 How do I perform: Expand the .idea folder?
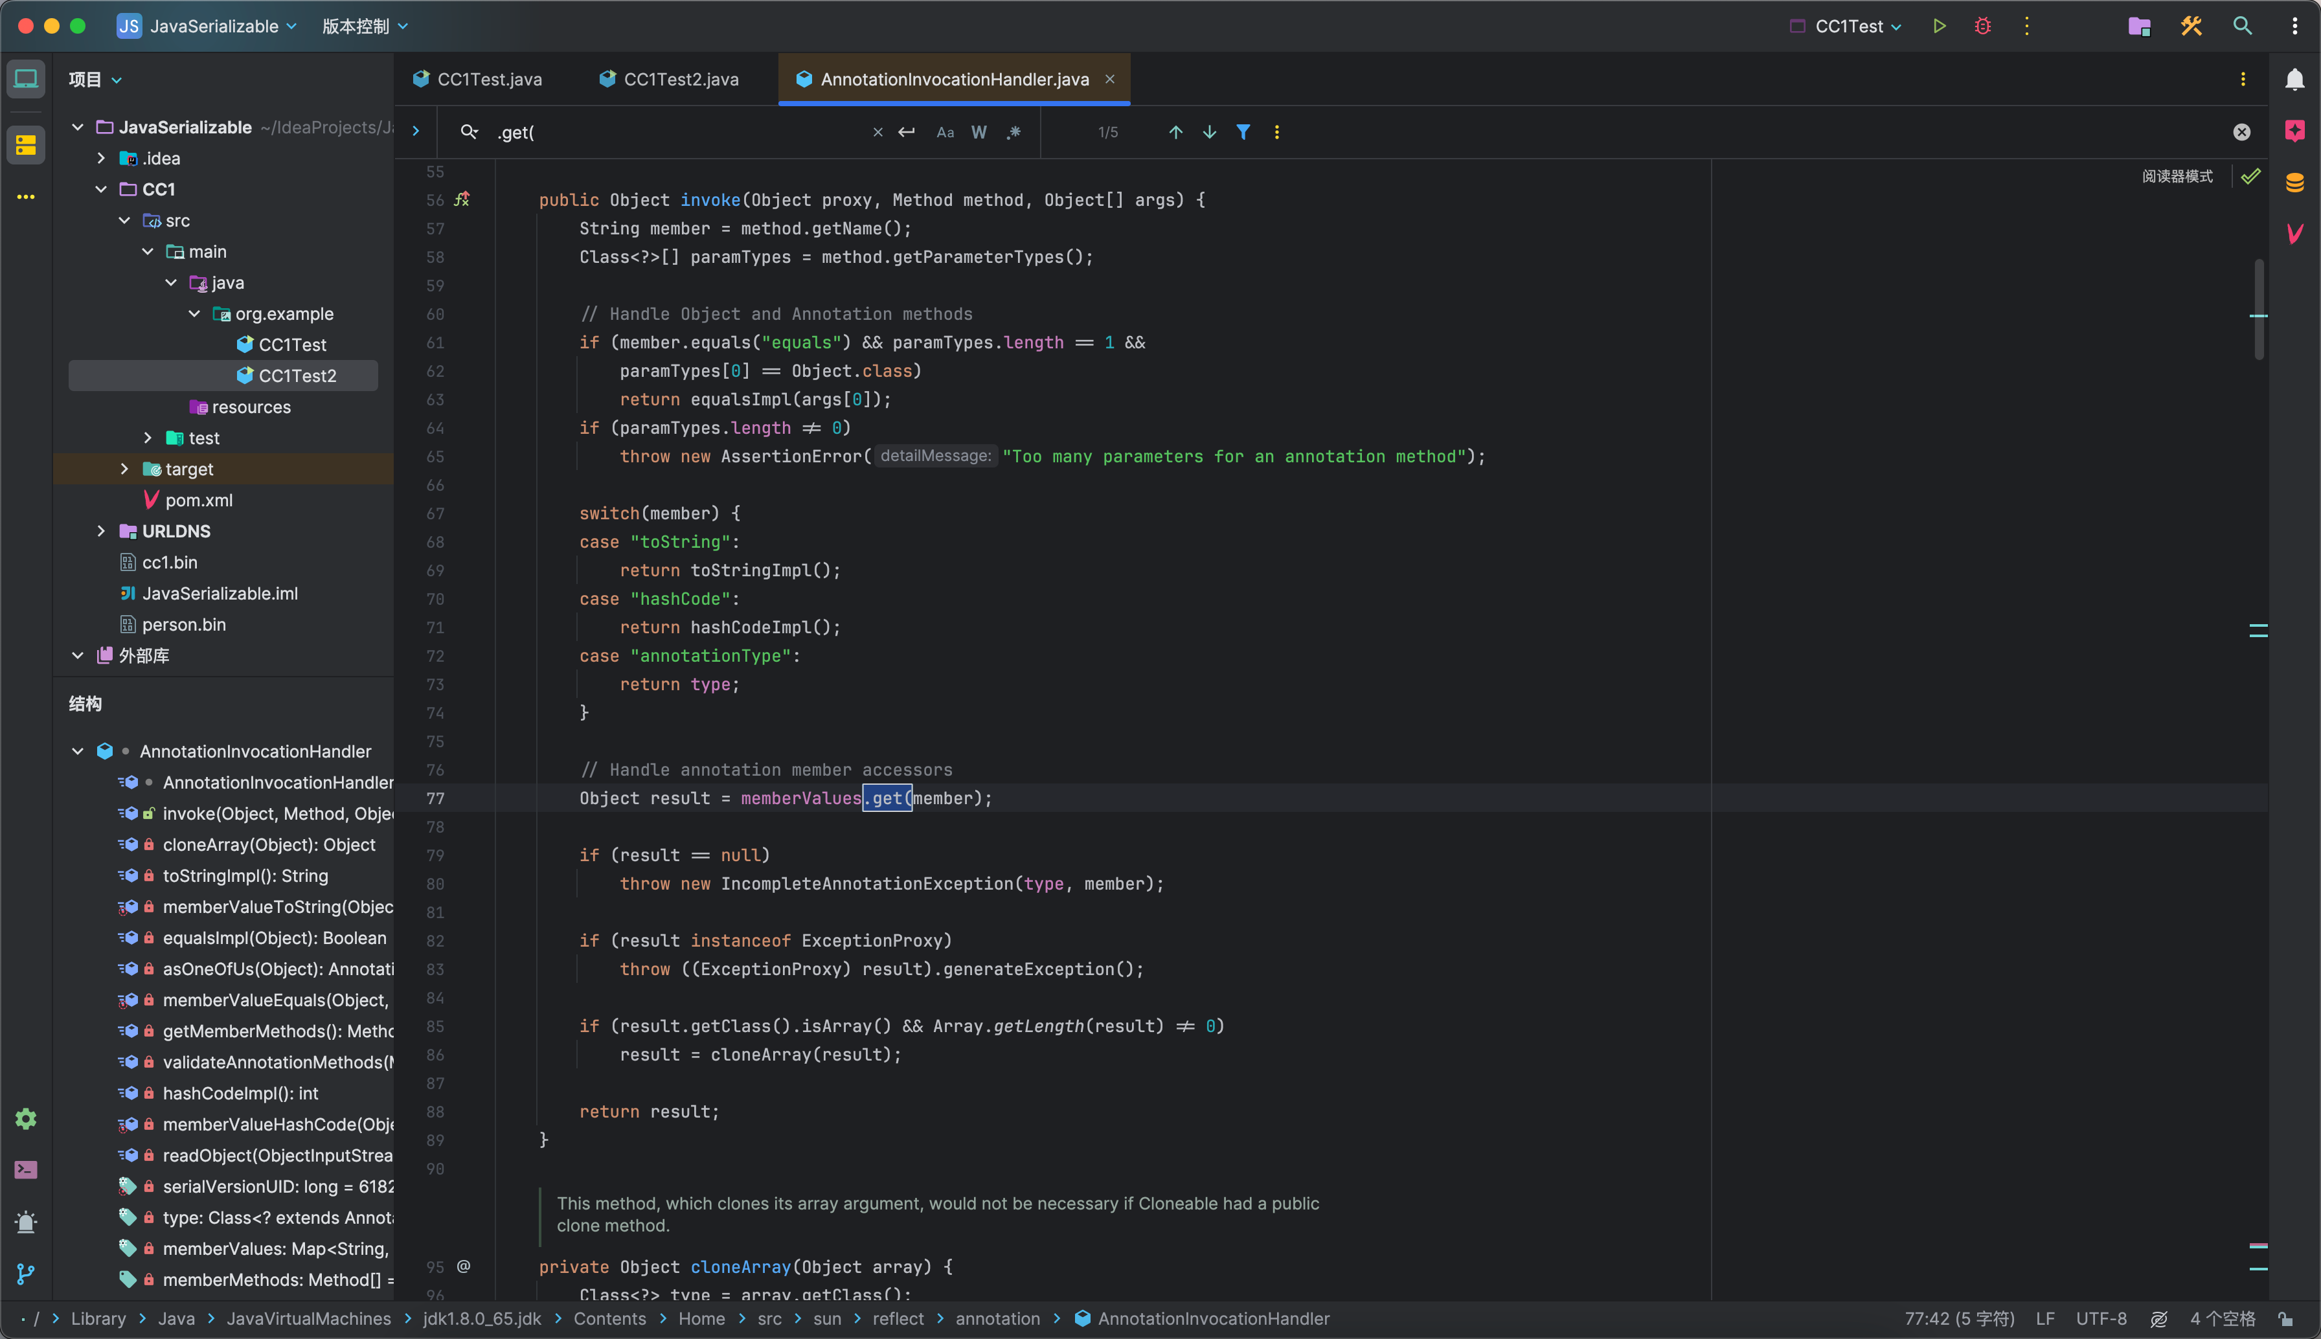point(101,158)
